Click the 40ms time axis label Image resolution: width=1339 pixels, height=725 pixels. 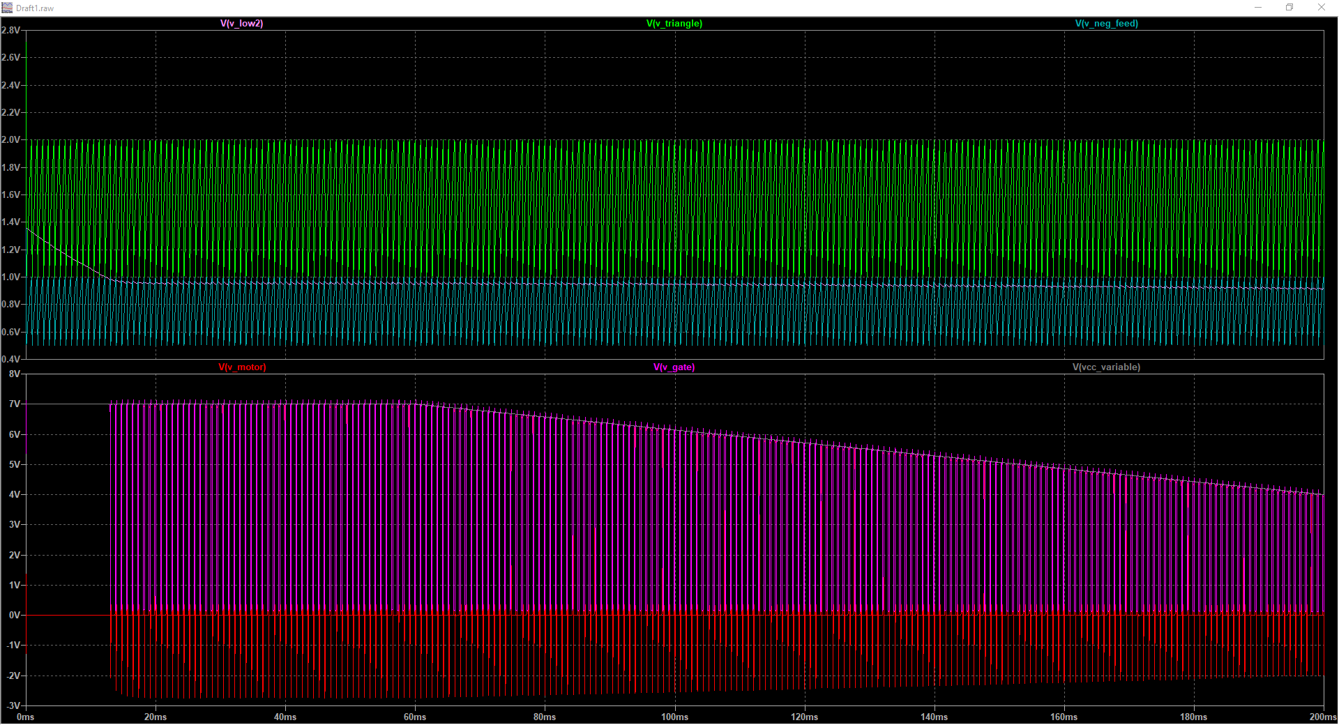point(285,717)
